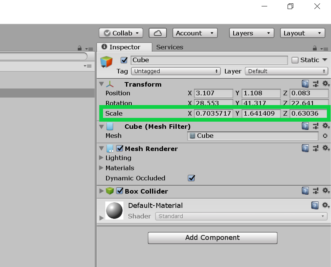Open the Mesh object picker circle
This screenshot has height=267, width=331.
click(x=325, y=136)
